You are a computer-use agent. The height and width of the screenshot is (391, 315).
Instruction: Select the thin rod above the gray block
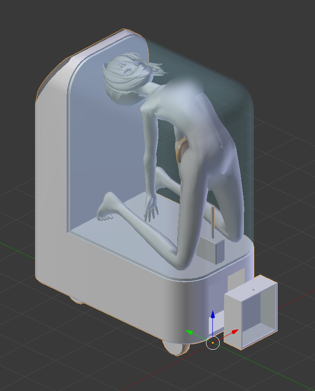(213, 222)
